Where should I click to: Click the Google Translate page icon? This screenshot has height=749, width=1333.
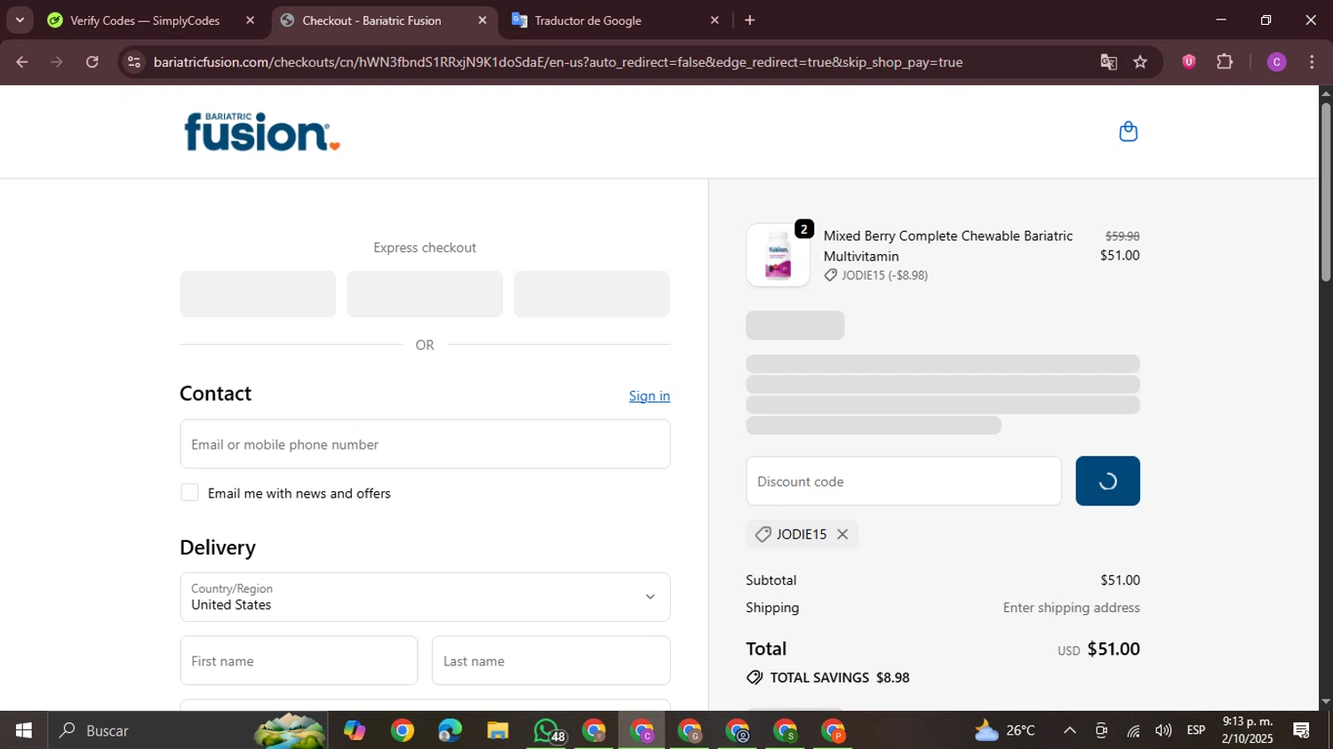click(1108, 62)
